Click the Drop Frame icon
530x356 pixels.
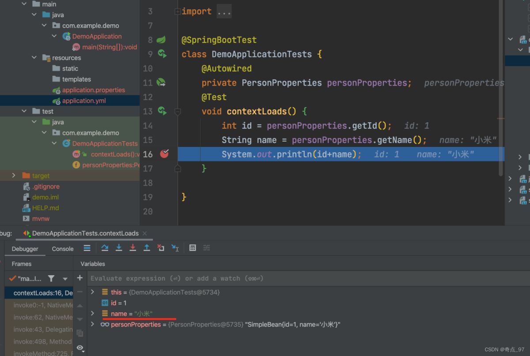[x=161, y=248]
